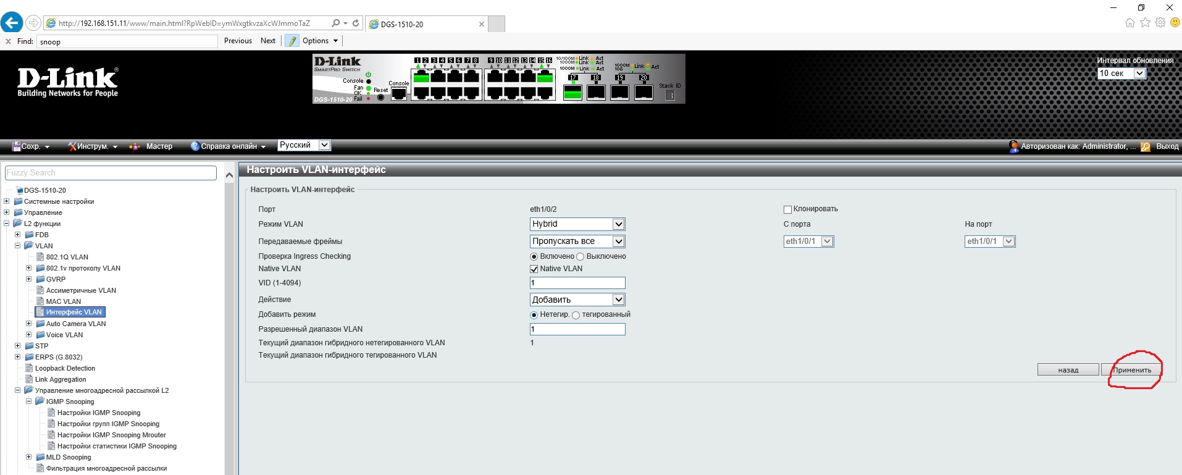Uncheck the Native VLAN checkbox
Viewport: 1182px width, 475px height.
pos(534,269)
